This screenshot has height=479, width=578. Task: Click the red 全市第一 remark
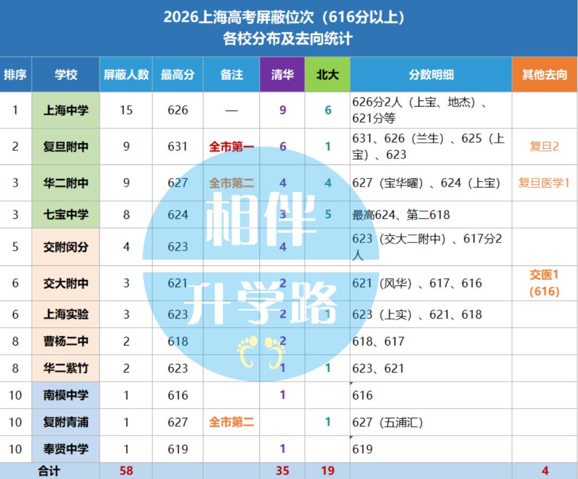(x=232, y=146)
